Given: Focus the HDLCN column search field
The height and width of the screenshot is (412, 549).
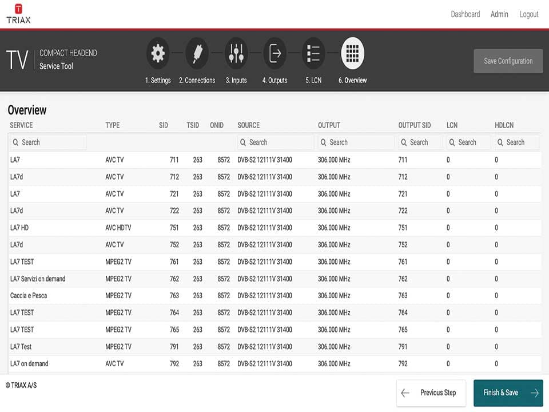Looking at the screenshot, I should tap(517, 142).
